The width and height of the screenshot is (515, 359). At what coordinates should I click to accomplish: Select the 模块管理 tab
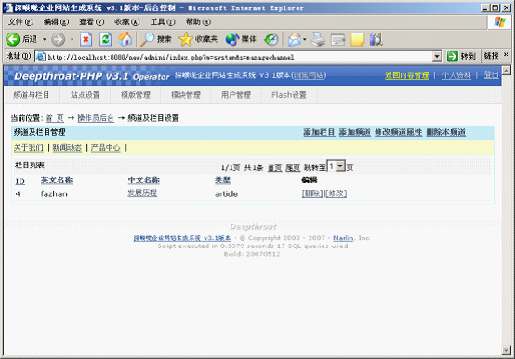coord(186,95)
